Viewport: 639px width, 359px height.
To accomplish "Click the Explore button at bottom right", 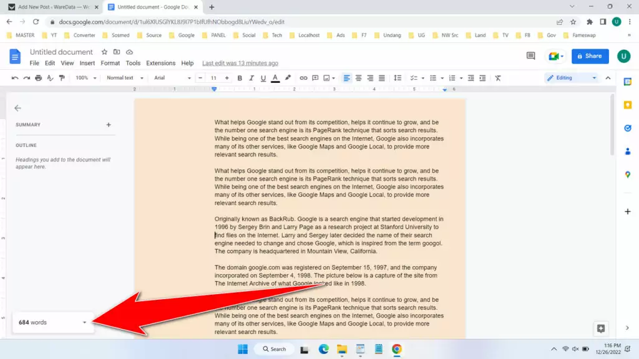I will coord(601,328).
